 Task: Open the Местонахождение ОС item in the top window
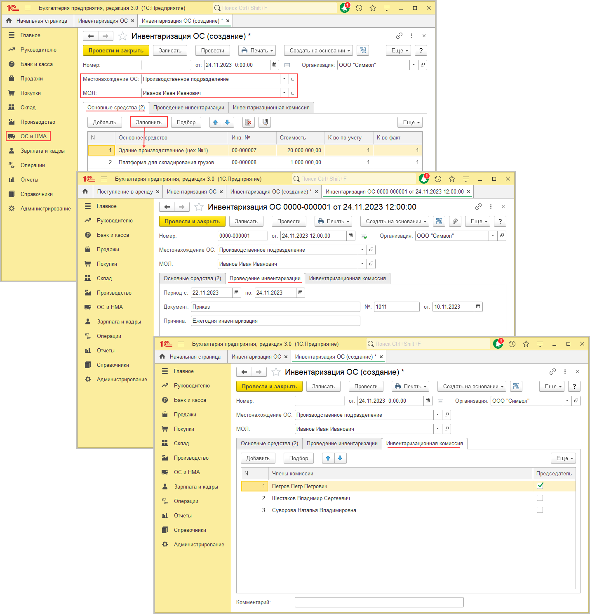coord(293,79)
